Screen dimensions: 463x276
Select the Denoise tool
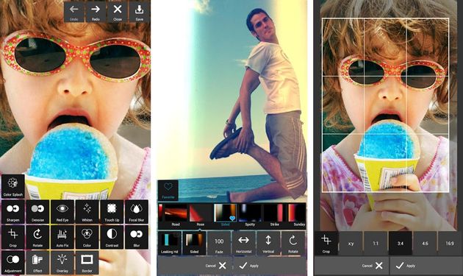37,211
